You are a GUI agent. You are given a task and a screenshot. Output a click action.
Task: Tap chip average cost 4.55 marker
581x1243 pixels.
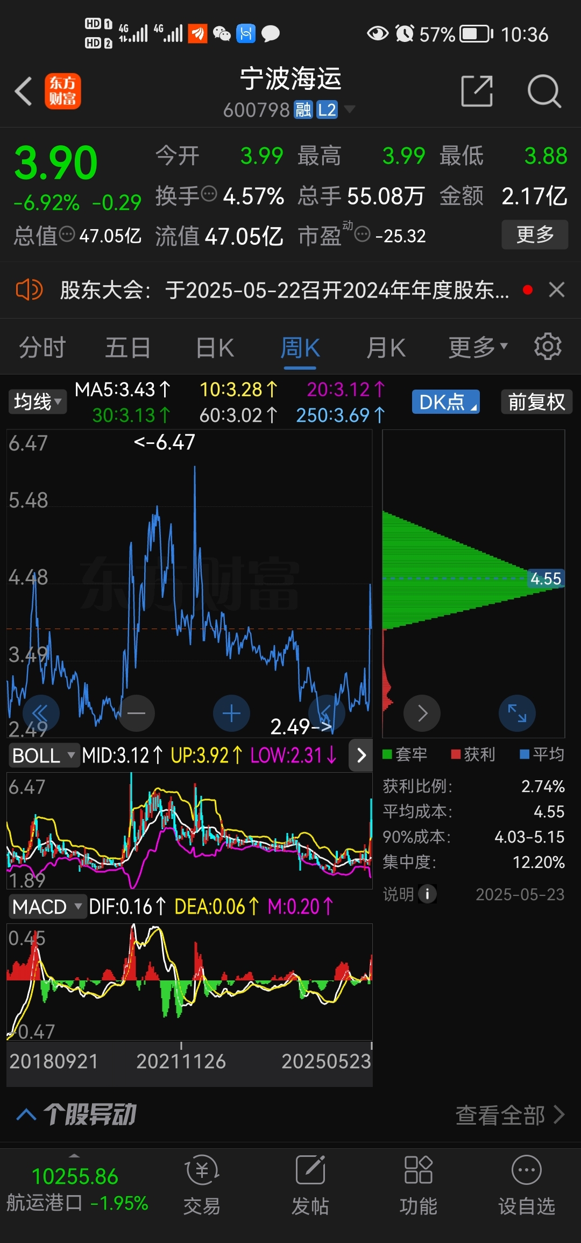pos(545,578)
